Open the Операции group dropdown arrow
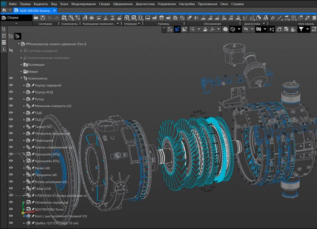Viewport: 317px width, 229px height. tap(138, 24)
